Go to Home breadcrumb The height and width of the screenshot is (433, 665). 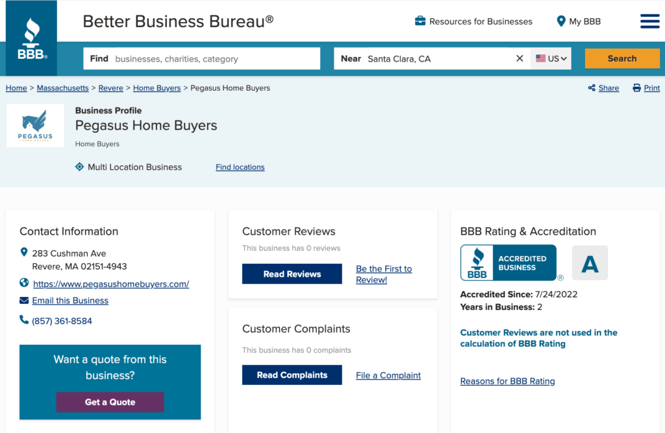pos(16,88)
